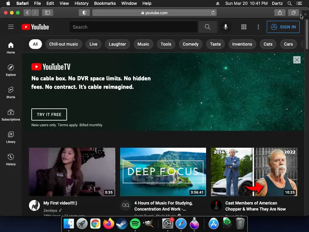
Task: Open Finder from the Dock
Action: click(x=69, y=224)
